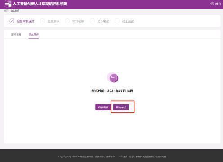Screen dimensions: 223x162
Task: Click the 线上面试 step label
Action: click(x=128, y=21)
